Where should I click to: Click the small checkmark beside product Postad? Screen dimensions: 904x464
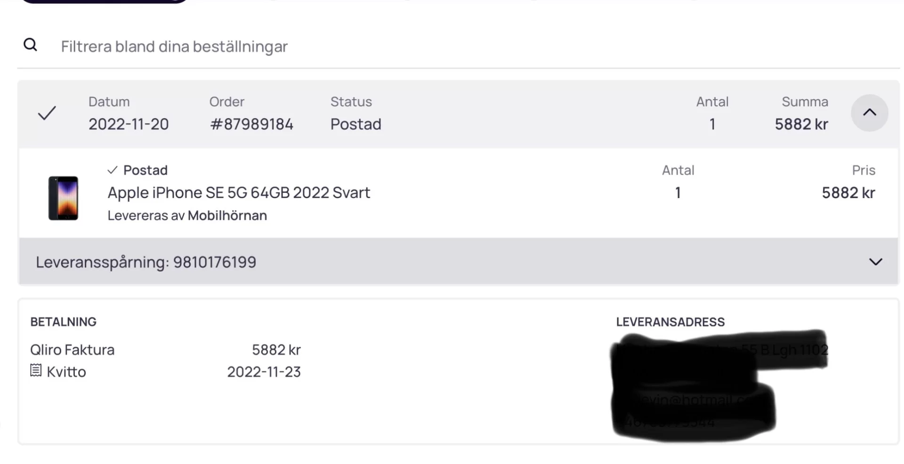pyautogui.click(x=112, y=170)
